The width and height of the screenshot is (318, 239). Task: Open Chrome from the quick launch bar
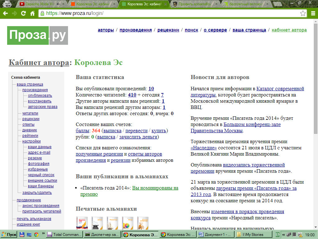point(36,234)
